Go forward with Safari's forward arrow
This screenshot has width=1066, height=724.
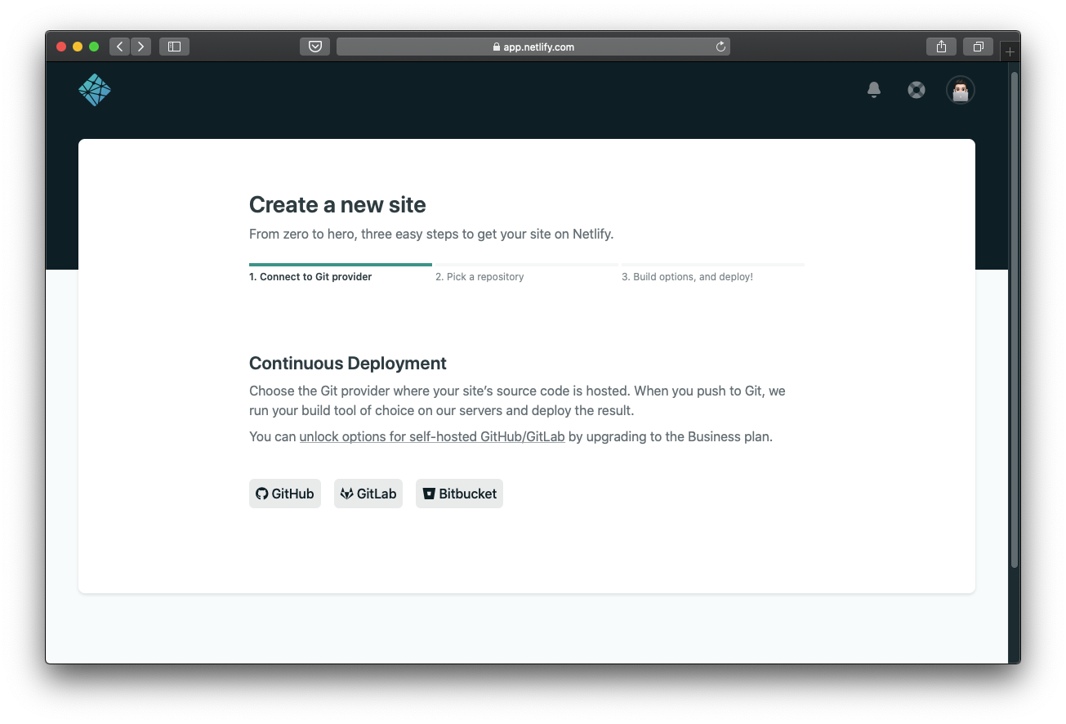140,47
